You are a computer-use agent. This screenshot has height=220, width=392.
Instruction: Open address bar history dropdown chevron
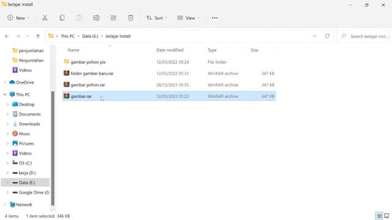[314, 36]
